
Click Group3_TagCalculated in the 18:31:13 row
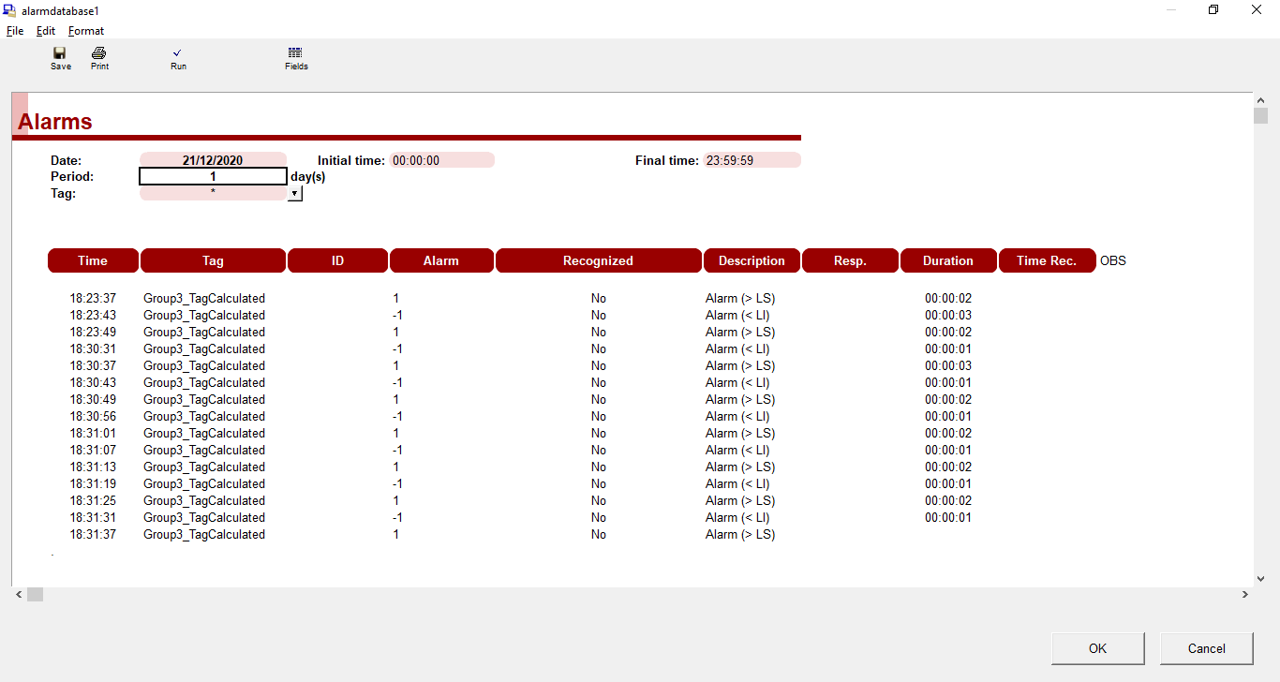[204, 467]
